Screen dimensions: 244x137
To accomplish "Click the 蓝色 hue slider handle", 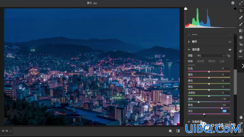I will point(198,102).
